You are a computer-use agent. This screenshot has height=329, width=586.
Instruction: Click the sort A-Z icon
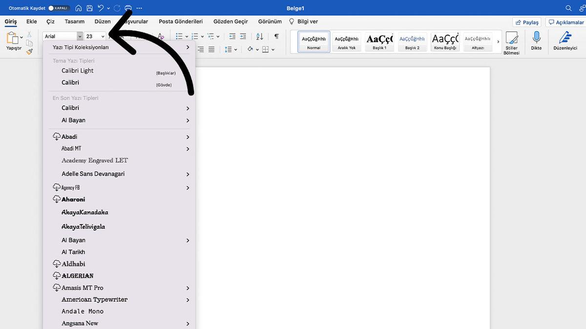pyautogui.click(x=260, y=37)
